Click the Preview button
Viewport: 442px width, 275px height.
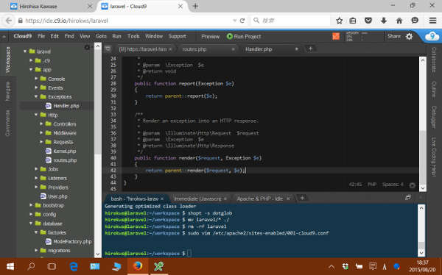[x=210, y=37]
